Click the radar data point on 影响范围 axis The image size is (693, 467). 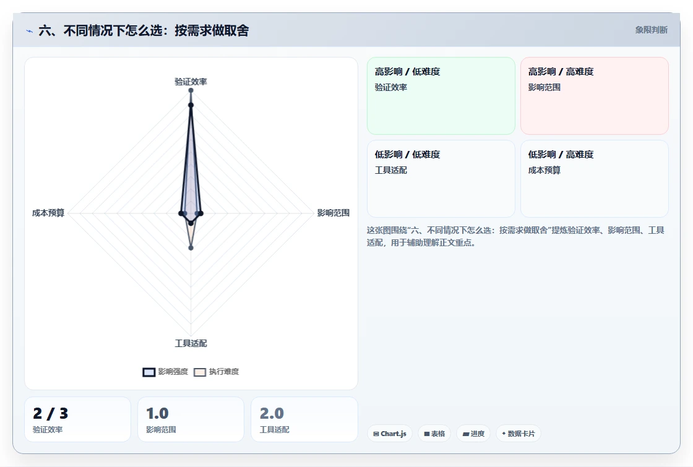(200, 213)
